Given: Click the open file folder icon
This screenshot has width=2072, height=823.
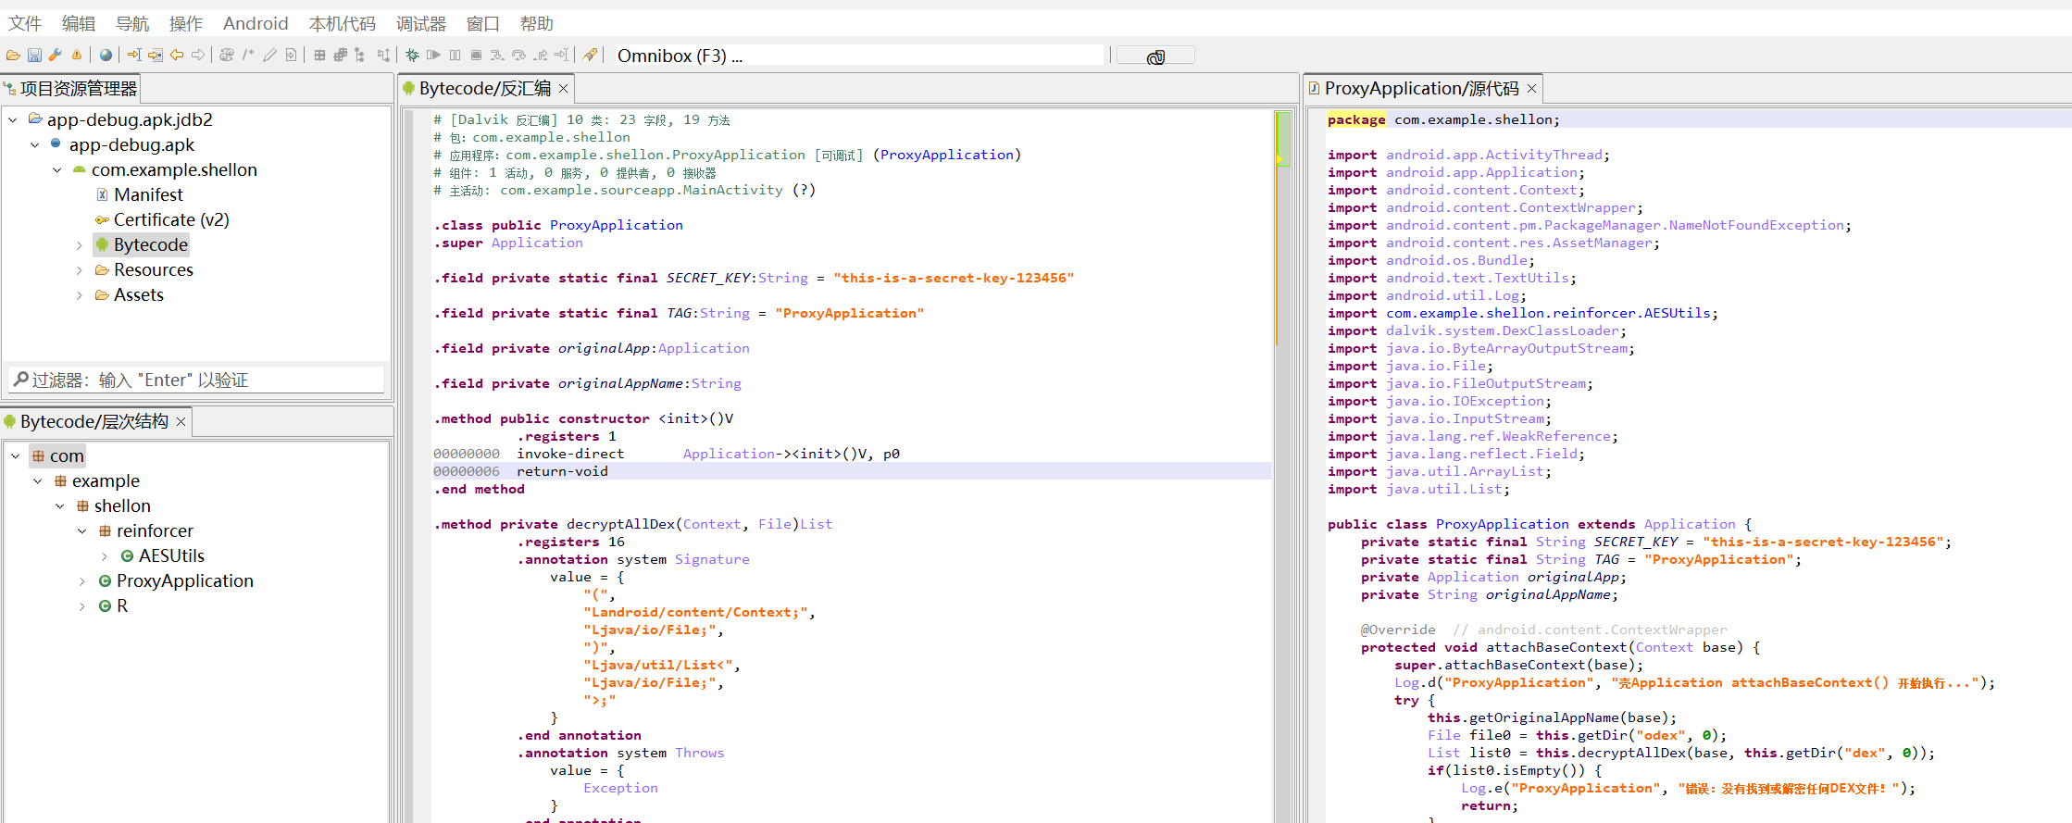Looking at the screenshot, I should pyautogui.click(x=13, y=56).
